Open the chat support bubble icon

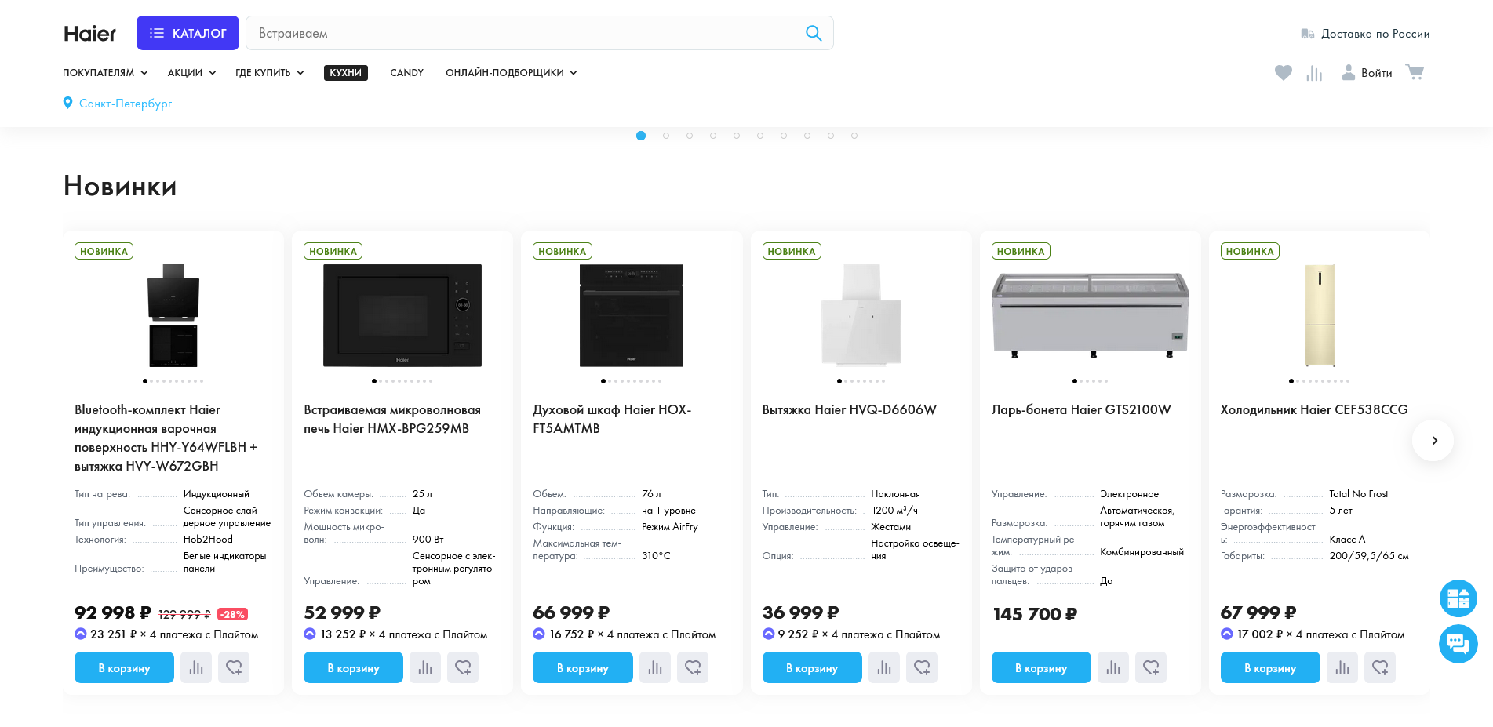coord(1458,644)
